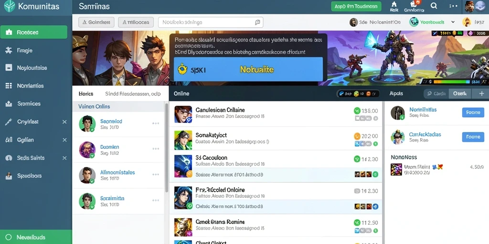The height and width of the screenshot is (244, 489).
Task: Click the green button in top bar
Action: (x=356, y=6)
